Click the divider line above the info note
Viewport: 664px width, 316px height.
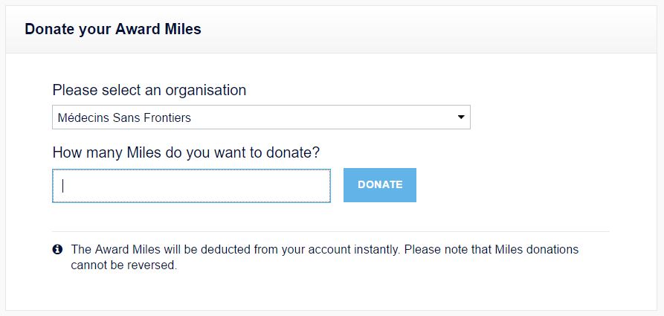331,232
